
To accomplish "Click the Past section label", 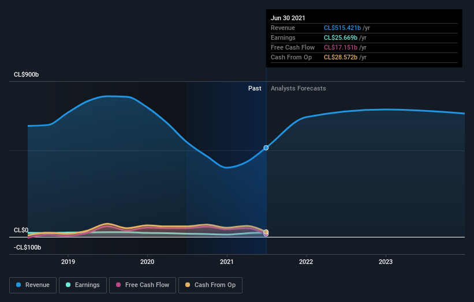I will tap(255, 88).
